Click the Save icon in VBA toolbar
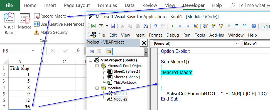 113,26
